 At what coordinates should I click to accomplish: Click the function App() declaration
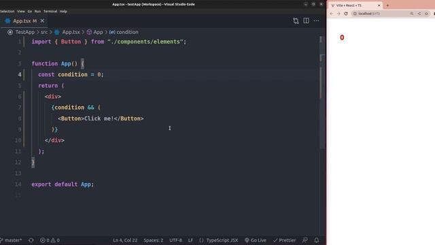tap(58, 63)
